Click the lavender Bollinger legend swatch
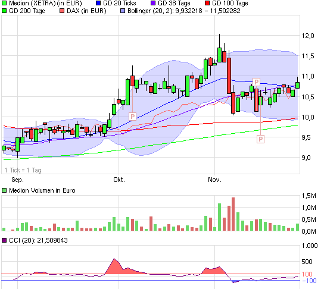This screenshot has width=324, height=289. 123,11
